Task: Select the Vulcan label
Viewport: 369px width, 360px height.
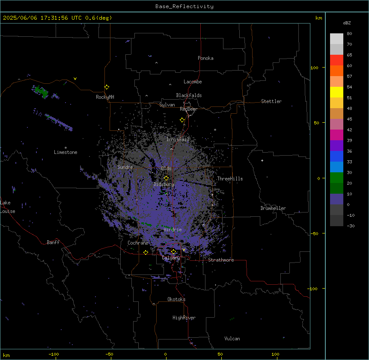Action: click(x=232, y=339)
